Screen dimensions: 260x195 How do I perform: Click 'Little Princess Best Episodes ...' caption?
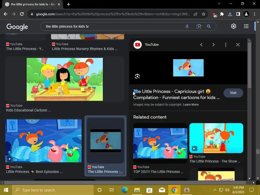coord(34,172)
